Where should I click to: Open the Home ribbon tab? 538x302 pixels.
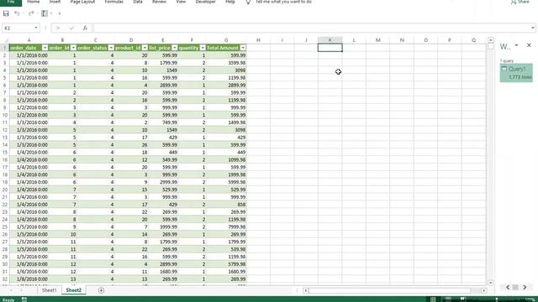(34, 2)
